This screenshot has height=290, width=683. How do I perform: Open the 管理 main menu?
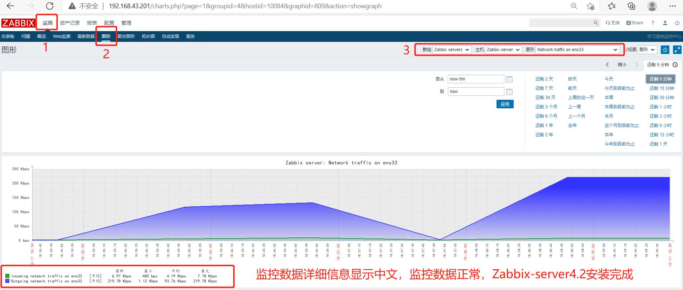click(x=126, y=23)
